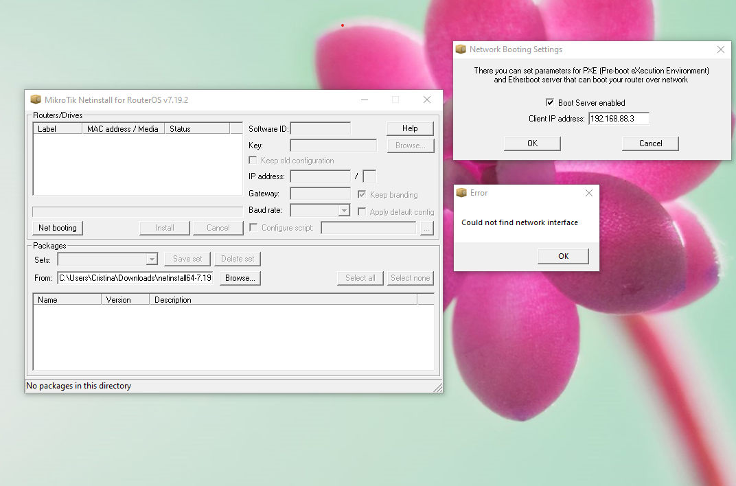Open Help in Netinstall
The height and width of the screenshot is (486, 736).
point(411,128)
